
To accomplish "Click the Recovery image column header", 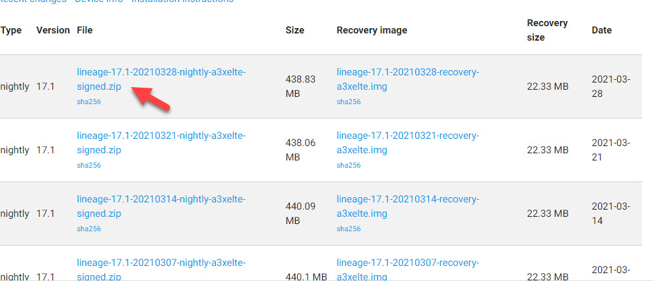I will (x=372, y=30).
